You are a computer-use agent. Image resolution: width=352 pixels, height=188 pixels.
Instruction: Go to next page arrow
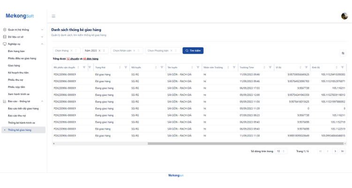tap(335, 151)
